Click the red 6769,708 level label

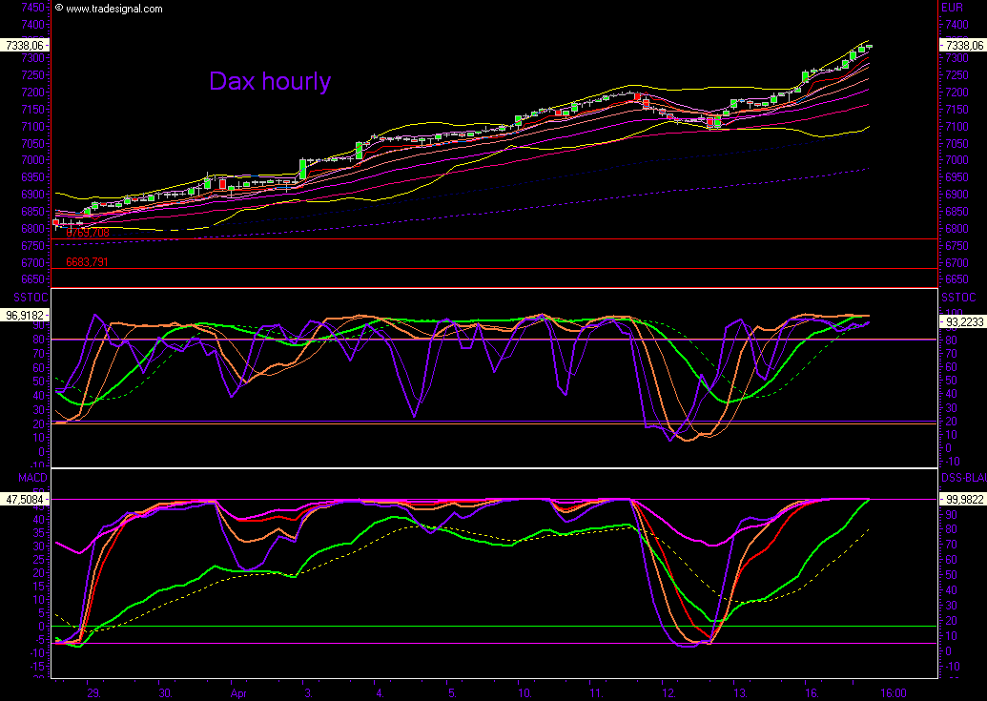88,233
